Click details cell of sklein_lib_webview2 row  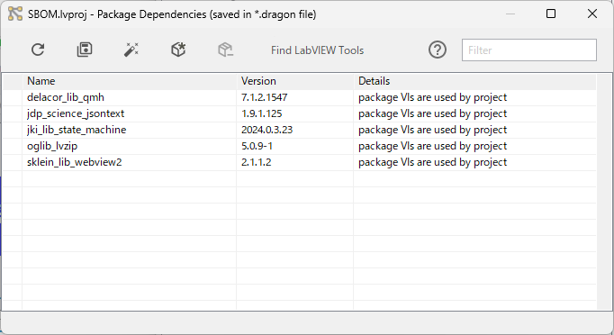475,162
